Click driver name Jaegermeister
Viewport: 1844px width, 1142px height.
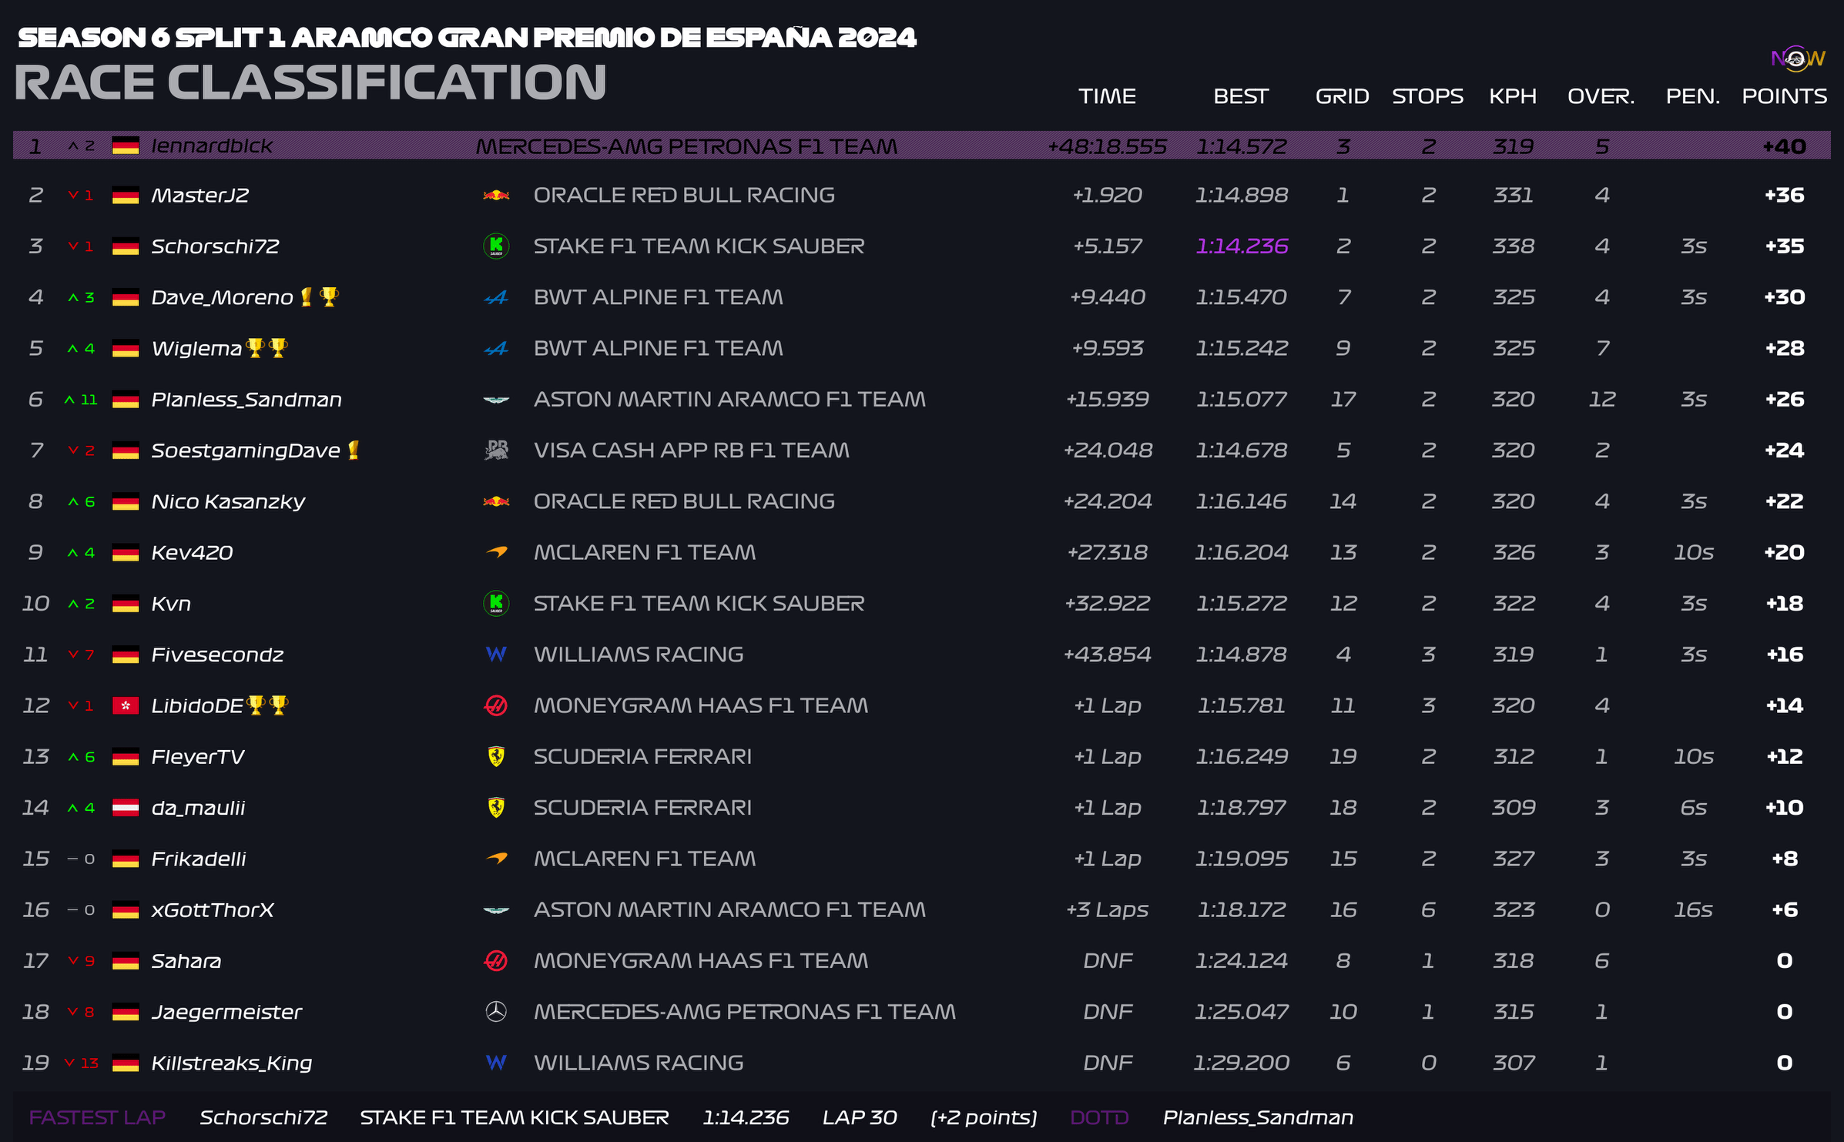click(226, 1013)
